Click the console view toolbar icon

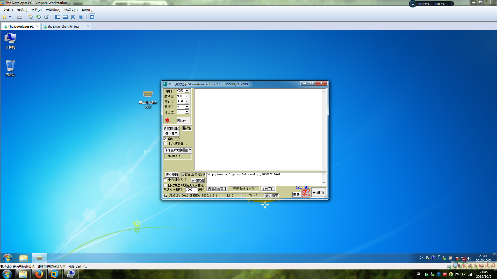click(x=92, y=17)
